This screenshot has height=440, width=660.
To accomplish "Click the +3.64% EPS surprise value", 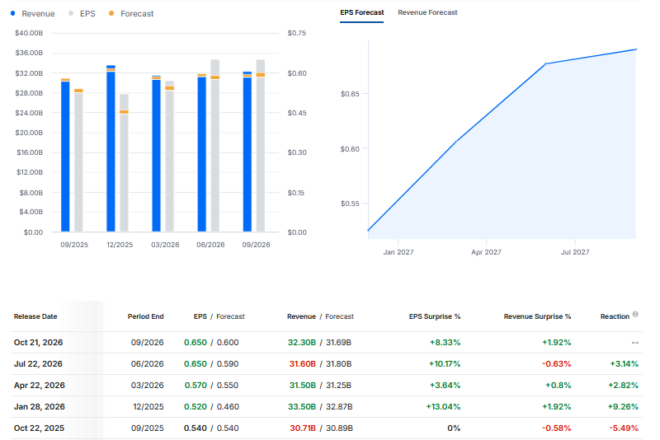I will [x=445, y=386].
